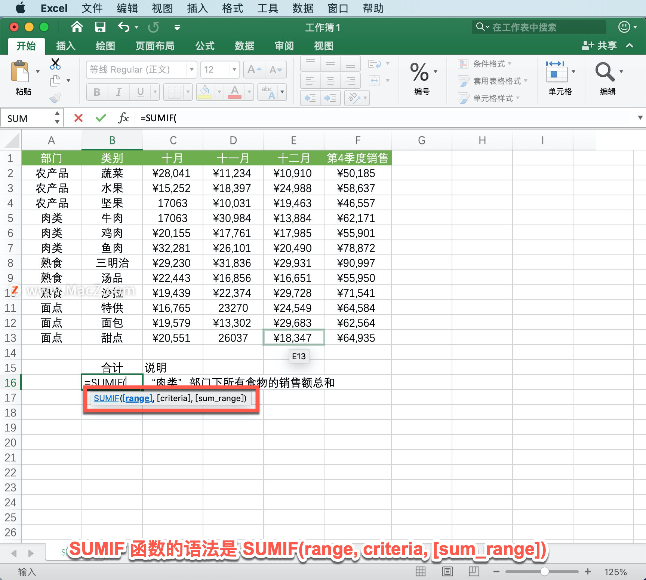Cut selection with scissors icon
The width and height of the screenshot is (646, 580).
[x=55, y=64]
